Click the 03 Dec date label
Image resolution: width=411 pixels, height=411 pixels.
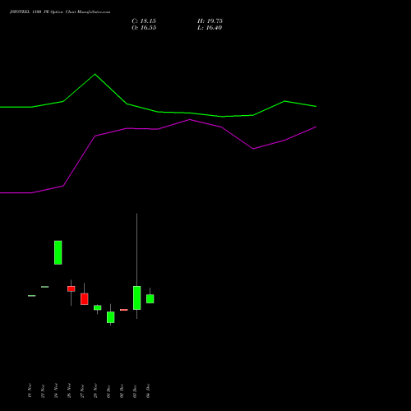pos(135,391)
